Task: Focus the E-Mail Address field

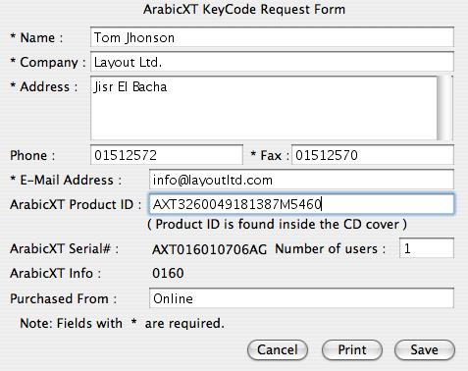Action: click(301, 180)
